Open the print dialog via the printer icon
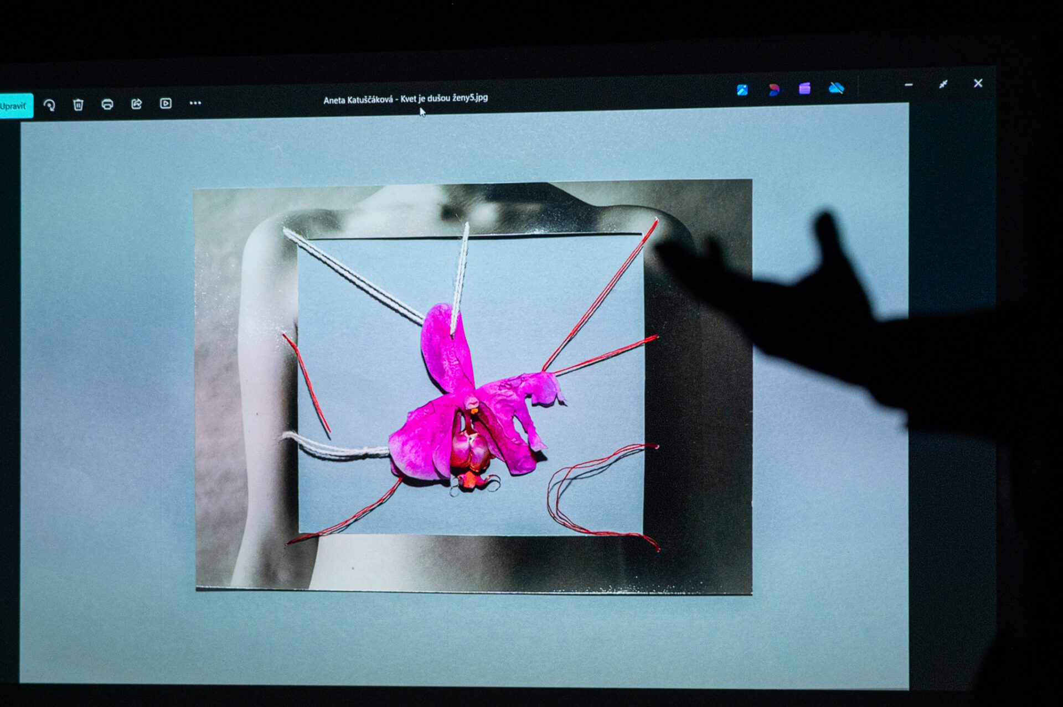 click(x=107, y=104)
